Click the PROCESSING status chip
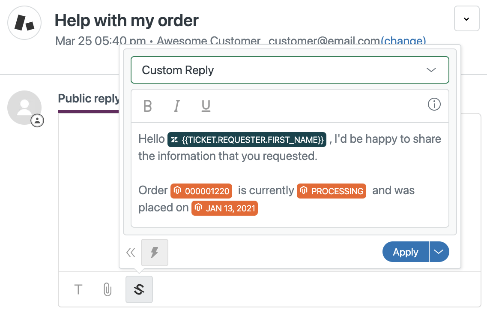Image resolution: width=487 pixels, height=313 pixels. point(331,191)
